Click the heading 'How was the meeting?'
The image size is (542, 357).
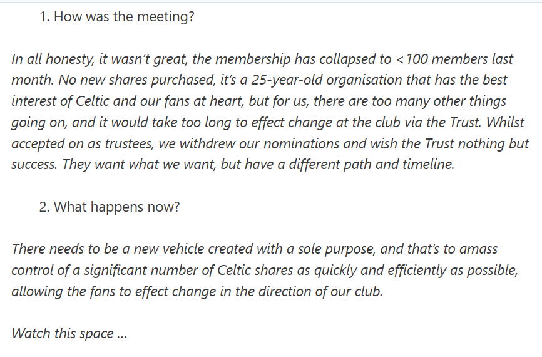pos(124,17)
